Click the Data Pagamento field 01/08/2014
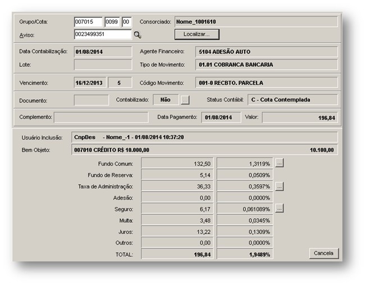Viewport: 366px width, 285px height. coord(221,117)
